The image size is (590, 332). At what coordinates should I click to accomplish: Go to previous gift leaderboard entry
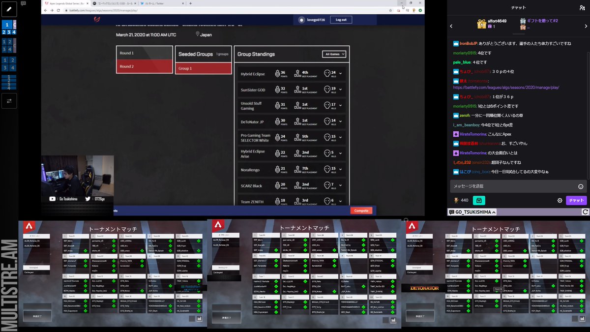[451, 26]
